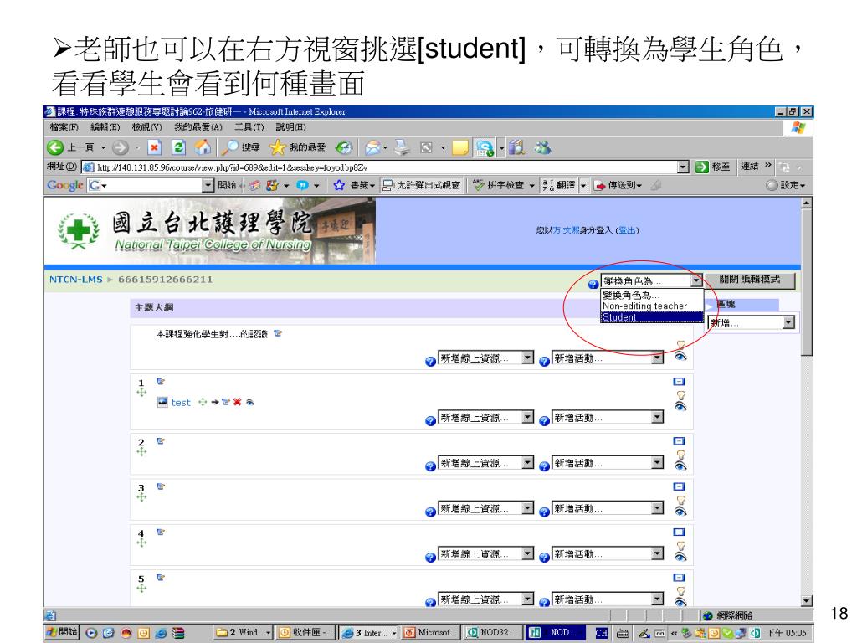This screenshot has height=643, width=857.
Task: Show only section 4 square icon
Action: pos(679,532)
